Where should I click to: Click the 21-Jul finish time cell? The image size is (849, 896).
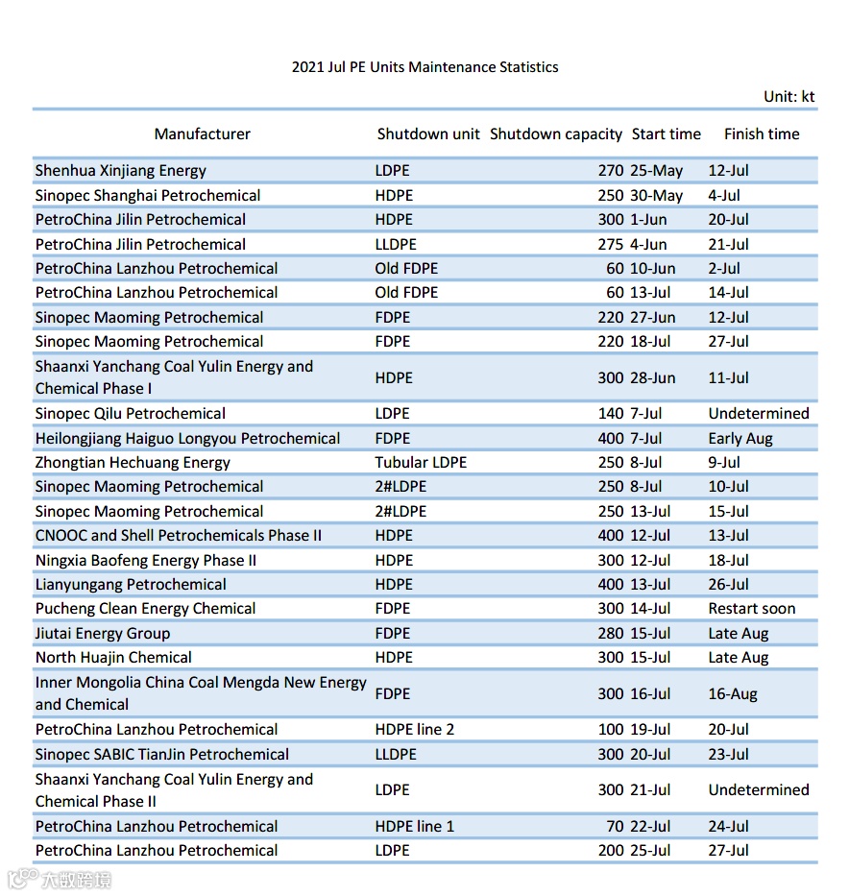(x=728, y=245)
